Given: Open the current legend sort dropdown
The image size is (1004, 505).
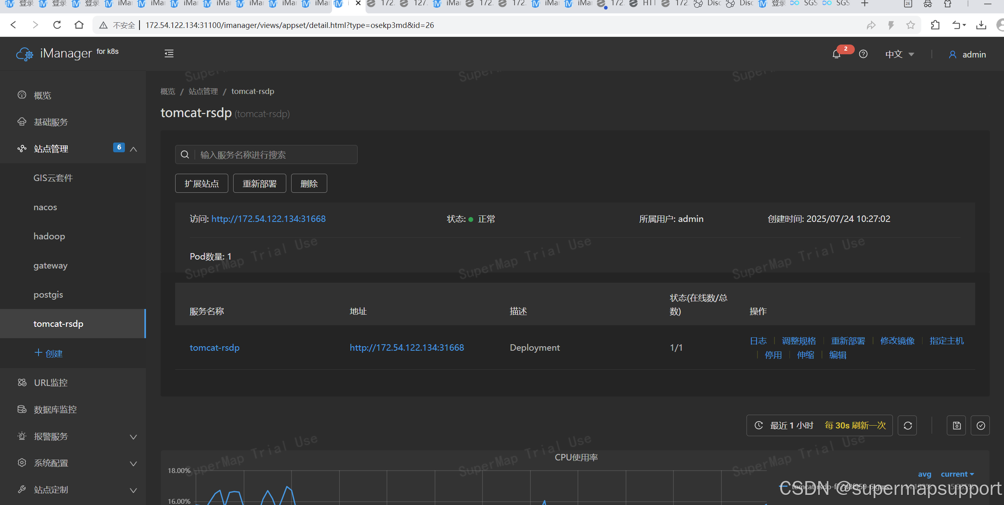Looking at the screenshot, I should tap(957, 474).
